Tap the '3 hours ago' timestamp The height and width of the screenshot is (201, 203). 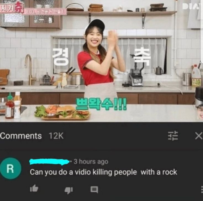[91, 162]
